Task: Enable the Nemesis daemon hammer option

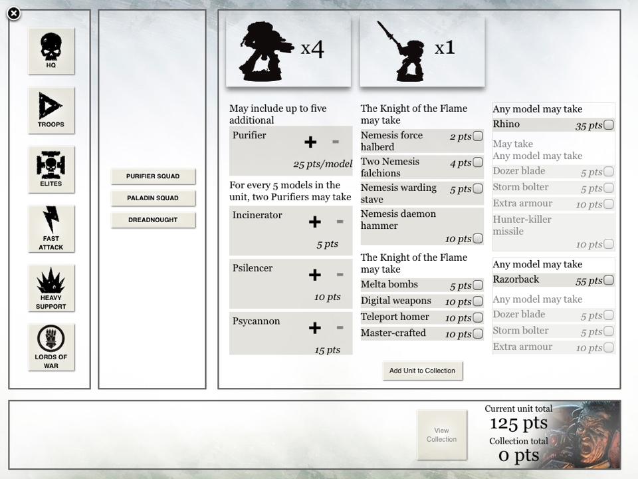Action: point(478,238)
